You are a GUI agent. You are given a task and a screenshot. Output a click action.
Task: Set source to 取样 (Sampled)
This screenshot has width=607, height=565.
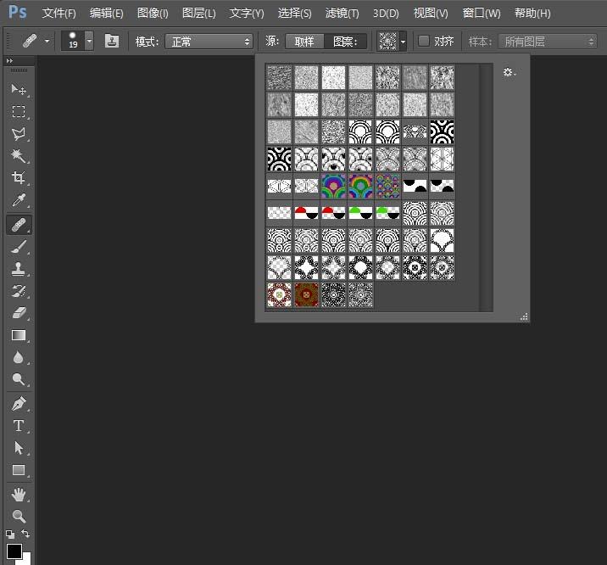click(x=304, y=42)
